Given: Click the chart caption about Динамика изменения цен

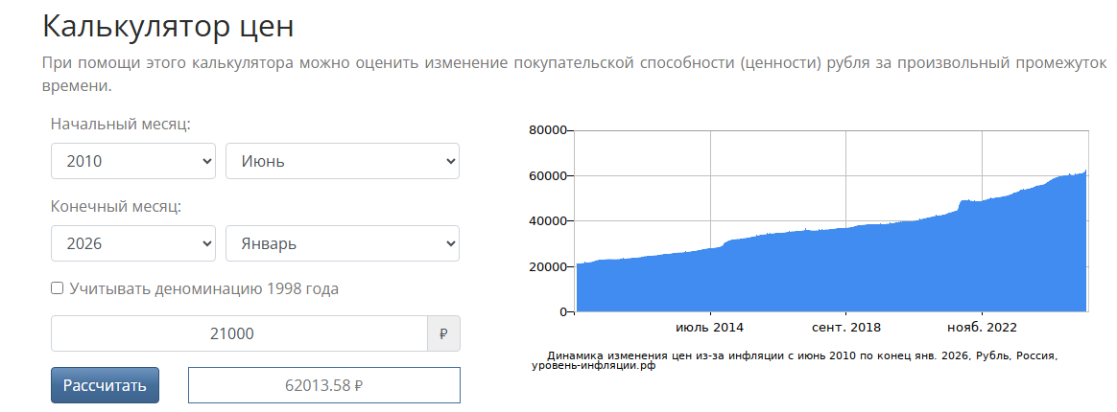Looking at the screenshot, I should coord(795,361).
